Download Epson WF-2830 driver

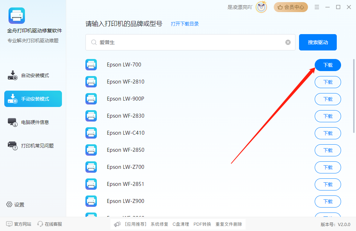coord(328,116)
